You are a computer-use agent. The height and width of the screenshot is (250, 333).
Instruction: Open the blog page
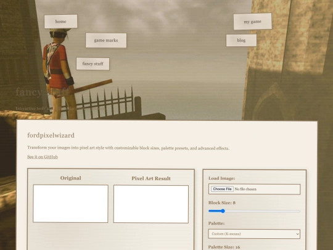pyautogui.click(x=241, y=40)
